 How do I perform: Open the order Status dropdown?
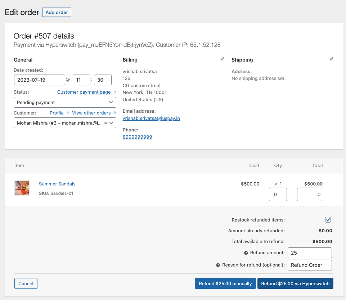pyautogui.click(x=65, y=102)
